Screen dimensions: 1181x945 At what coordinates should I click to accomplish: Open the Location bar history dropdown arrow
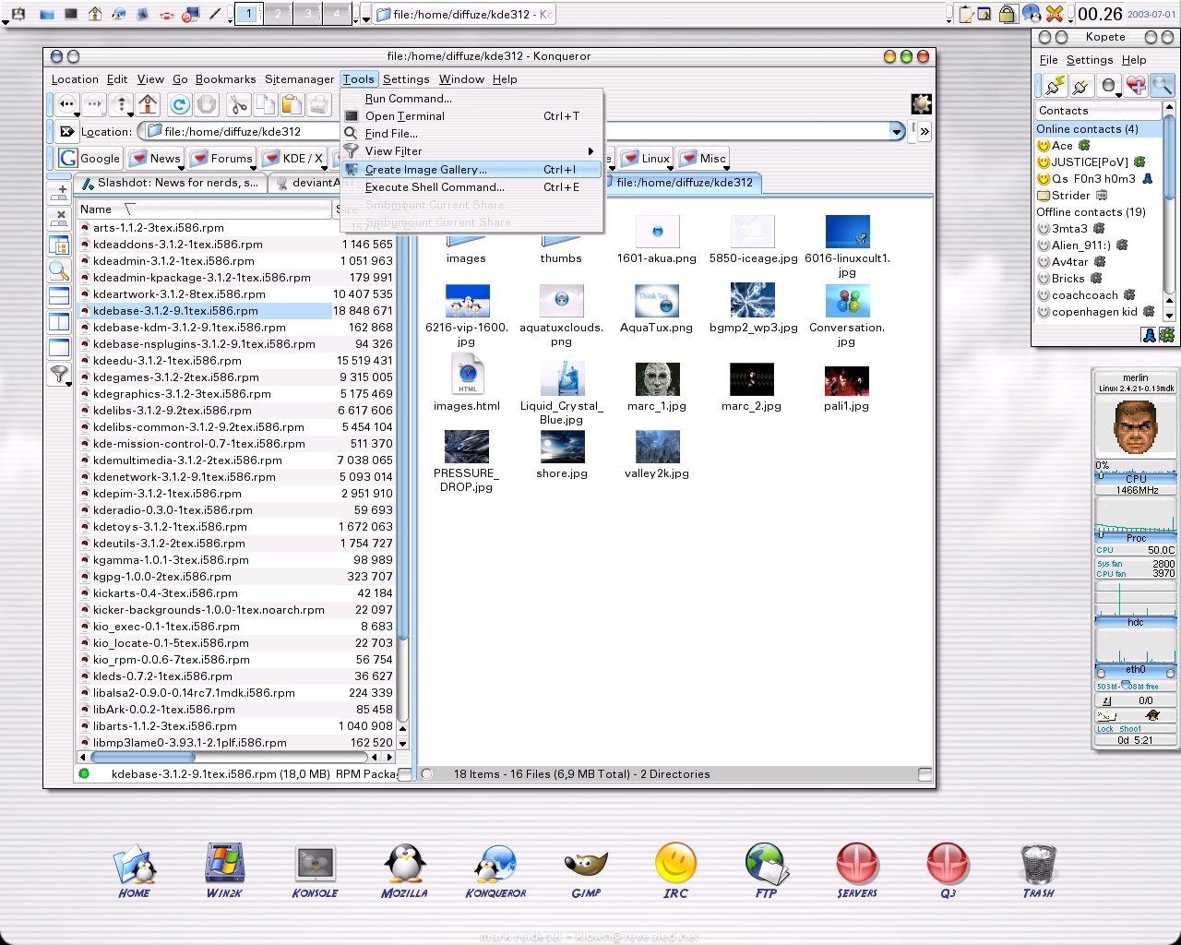[x=896, y=132]
